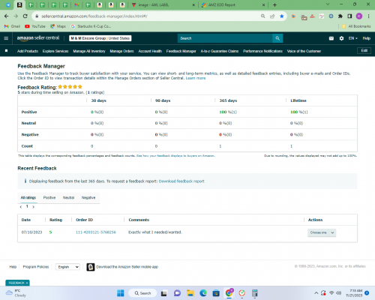Open the settings gear icon
Viewport: 375px width, 300px height.
341,38
